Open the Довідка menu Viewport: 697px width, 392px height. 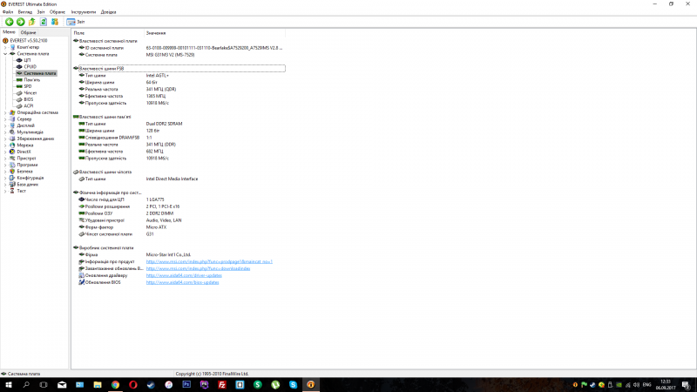(108, 12)
